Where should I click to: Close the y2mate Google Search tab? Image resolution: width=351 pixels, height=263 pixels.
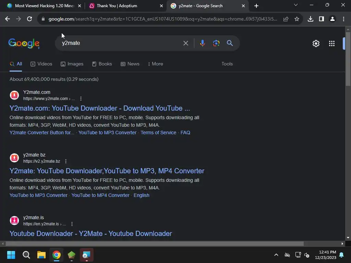point(243,6)
